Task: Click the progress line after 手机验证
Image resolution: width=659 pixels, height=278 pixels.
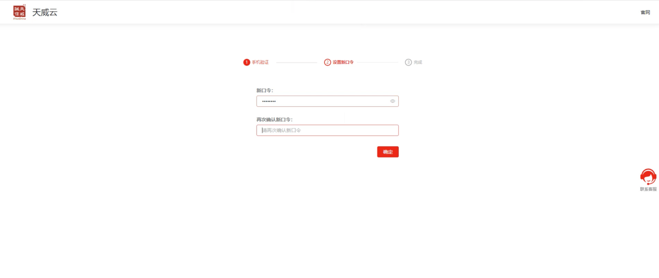Action: [296, 63]
